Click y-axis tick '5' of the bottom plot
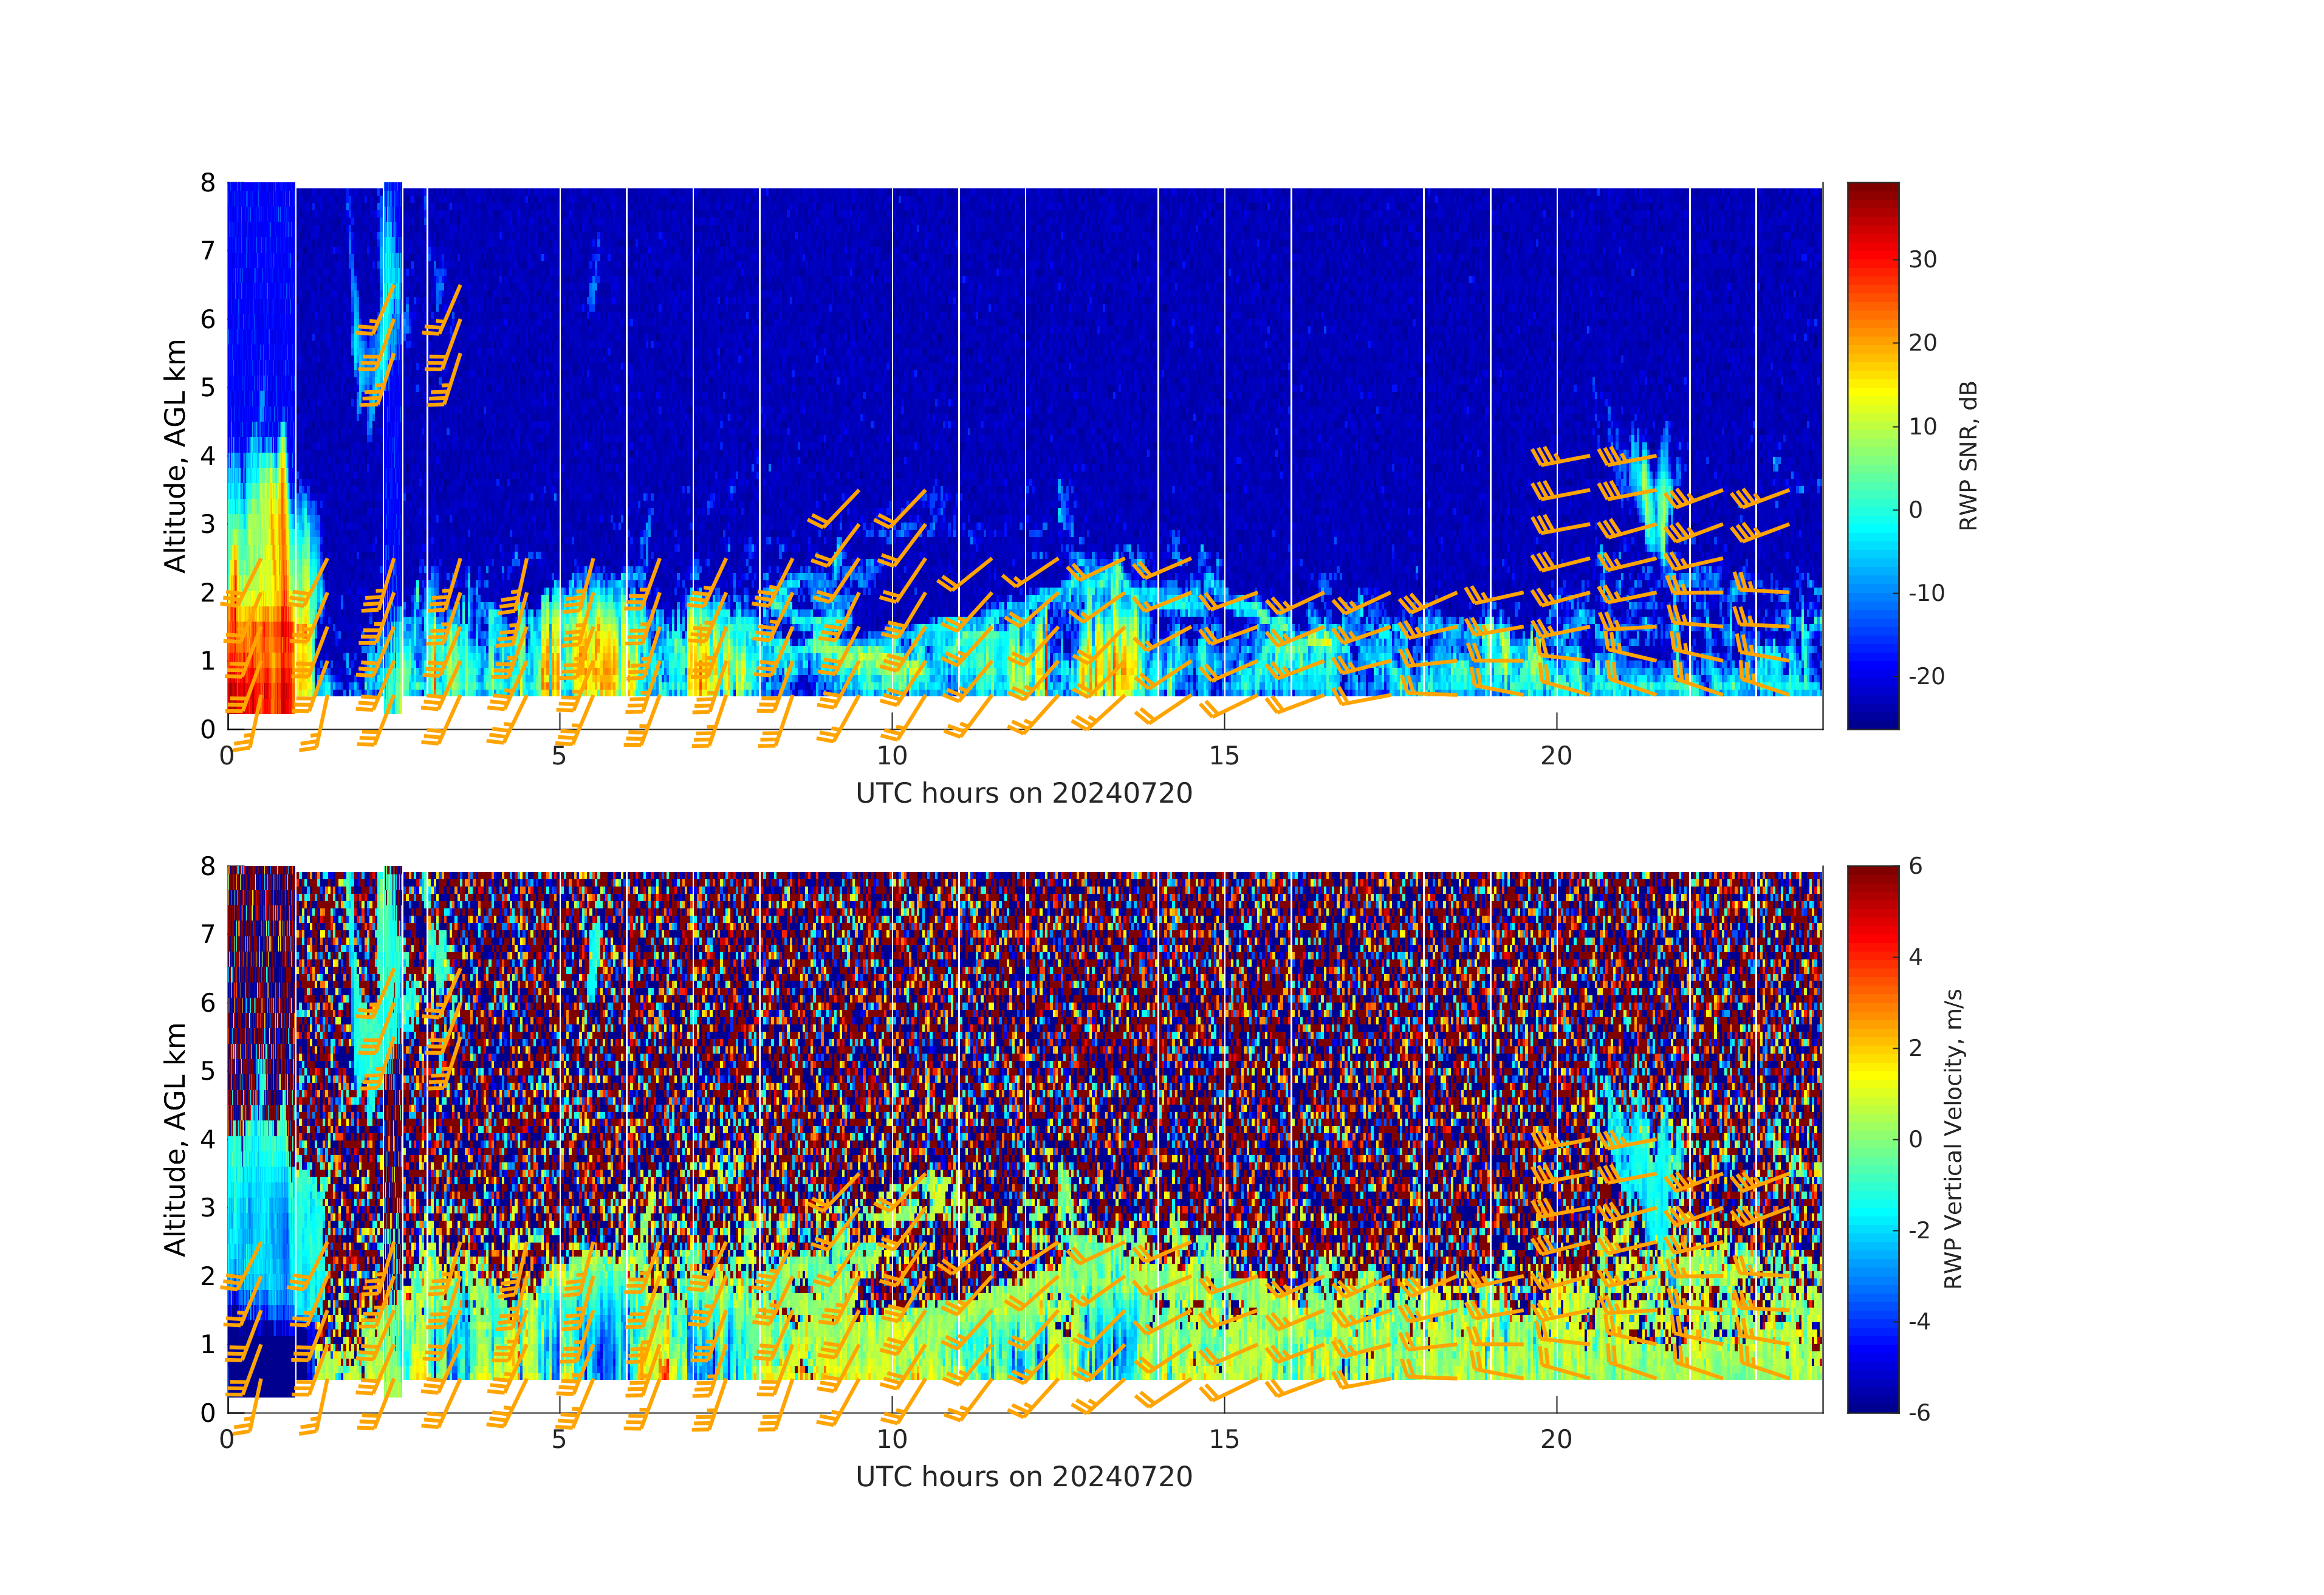This screenshot has height=1595, width=2324. click(x=207, y=1070)
